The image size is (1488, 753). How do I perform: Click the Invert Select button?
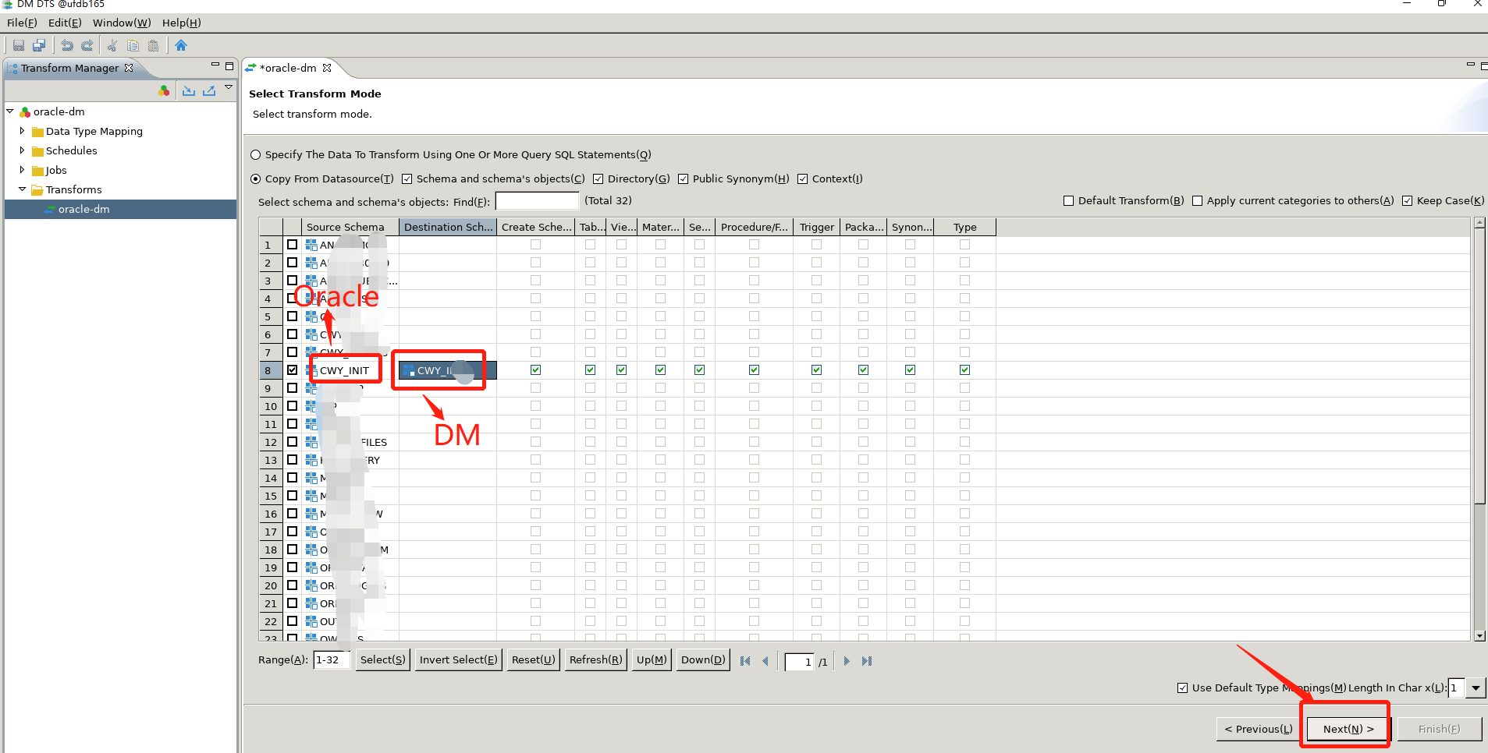click(458, 660)
